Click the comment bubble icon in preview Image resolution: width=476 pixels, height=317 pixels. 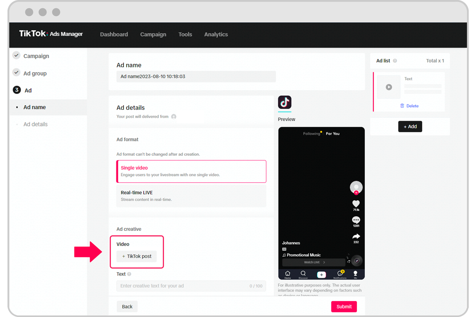[356, 220]
